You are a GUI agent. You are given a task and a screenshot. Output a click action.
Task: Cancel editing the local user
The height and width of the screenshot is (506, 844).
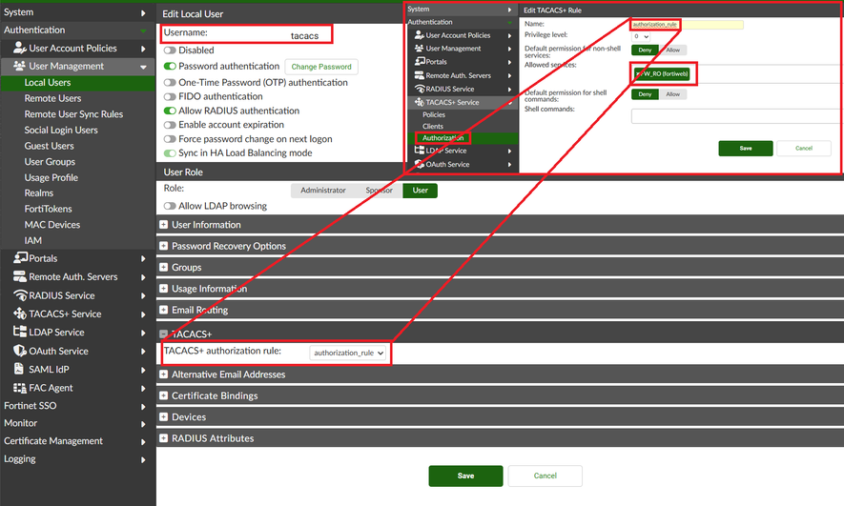[546, 476]
